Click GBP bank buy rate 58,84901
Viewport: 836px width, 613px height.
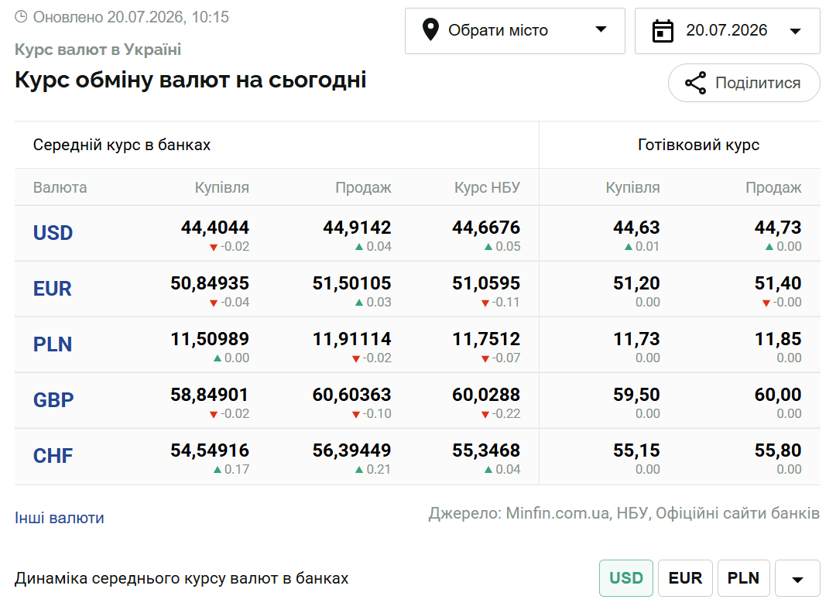210,395
